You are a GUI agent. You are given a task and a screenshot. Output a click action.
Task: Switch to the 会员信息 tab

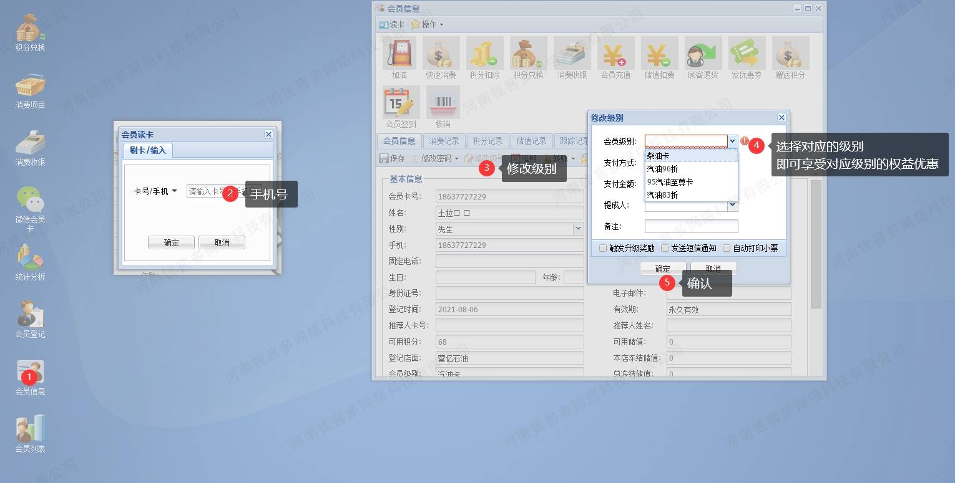tap(399, 141)
